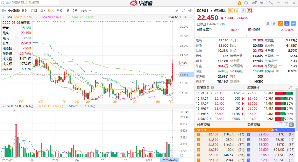Screen dimensions: 298x162
Task: Click the compact mode arrows icon
Action: (x=271, y=3)
